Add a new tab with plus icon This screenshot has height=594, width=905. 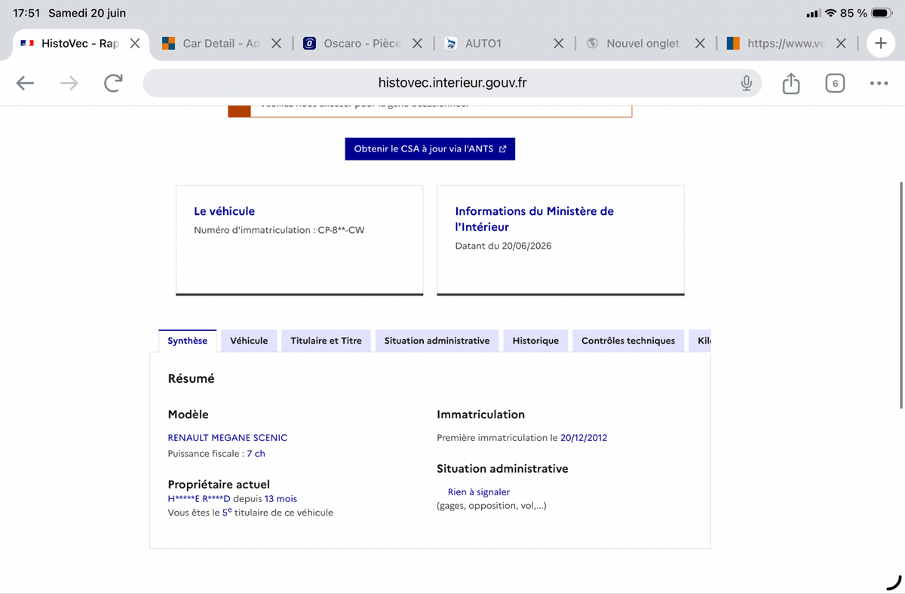[x=880, y=43]
